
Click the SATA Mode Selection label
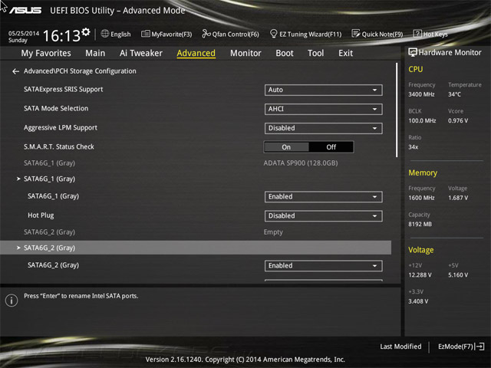point(56,109)
